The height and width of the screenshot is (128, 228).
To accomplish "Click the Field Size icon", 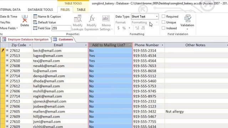I will pyautogui.click(x=35, y=28).
